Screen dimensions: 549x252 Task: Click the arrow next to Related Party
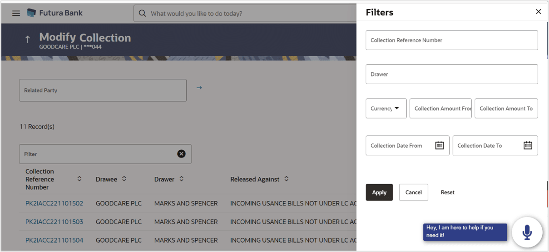click(199, 88)
